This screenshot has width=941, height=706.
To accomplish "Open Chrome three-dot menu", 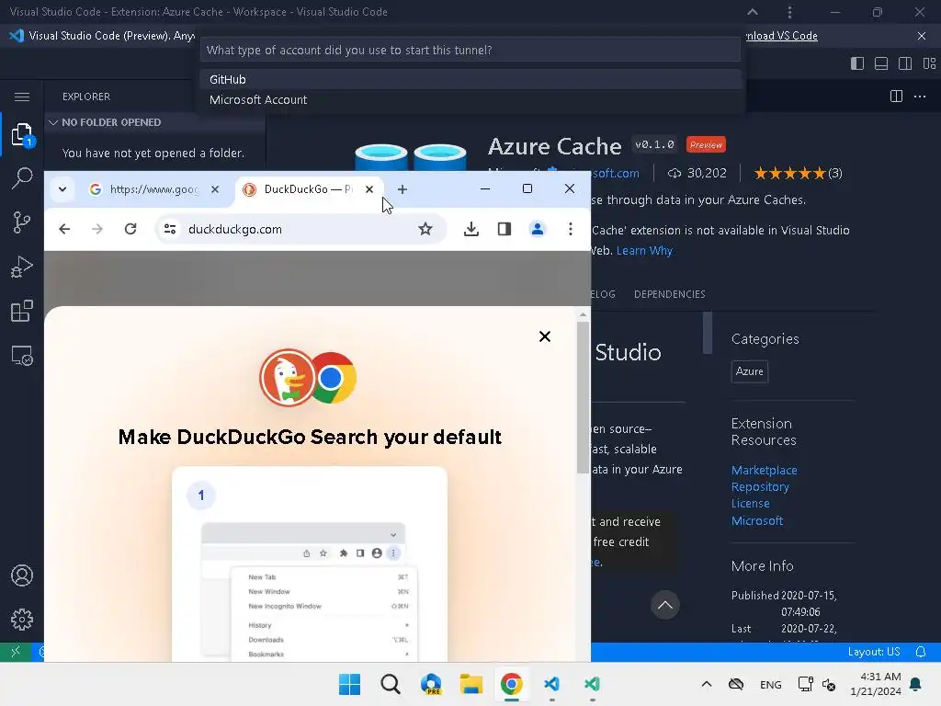I will (570, 229).
